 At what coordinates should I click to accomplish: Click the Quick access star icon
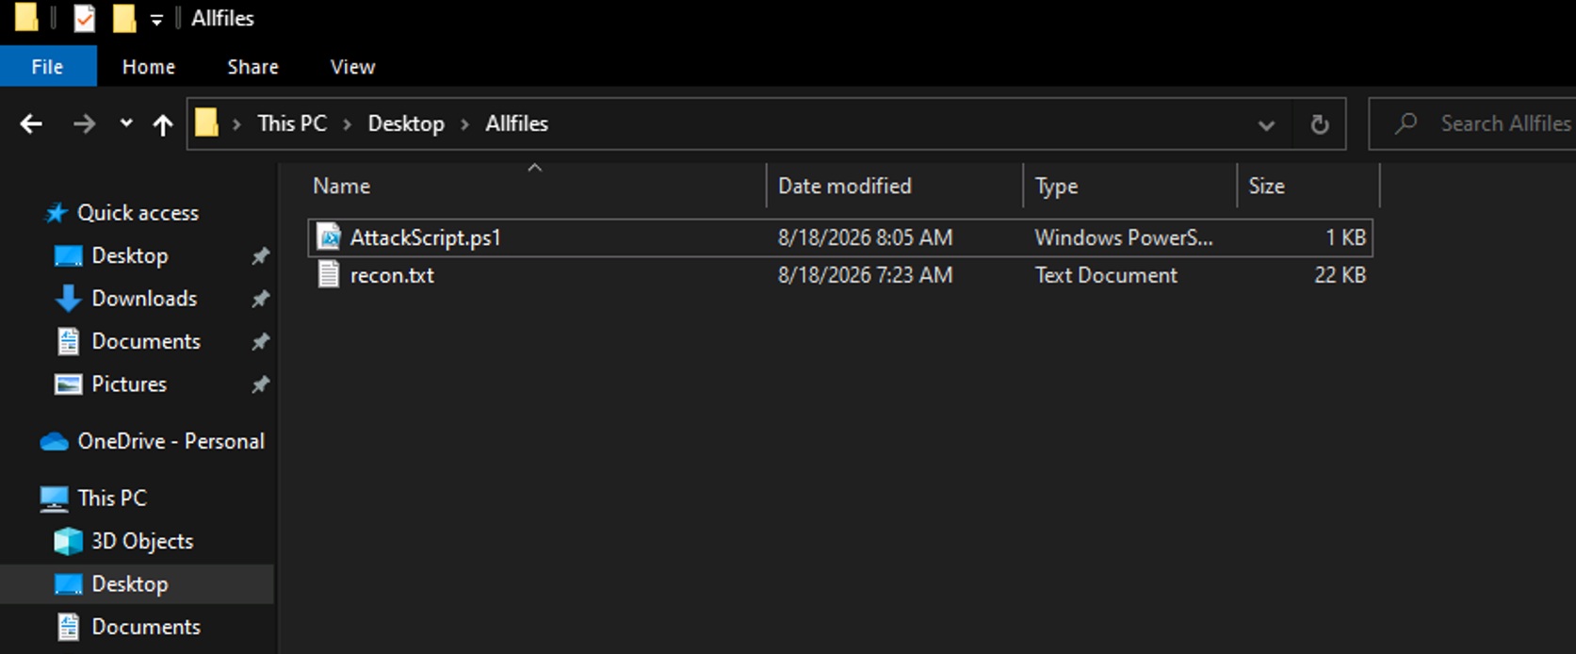tap(57, 213)
